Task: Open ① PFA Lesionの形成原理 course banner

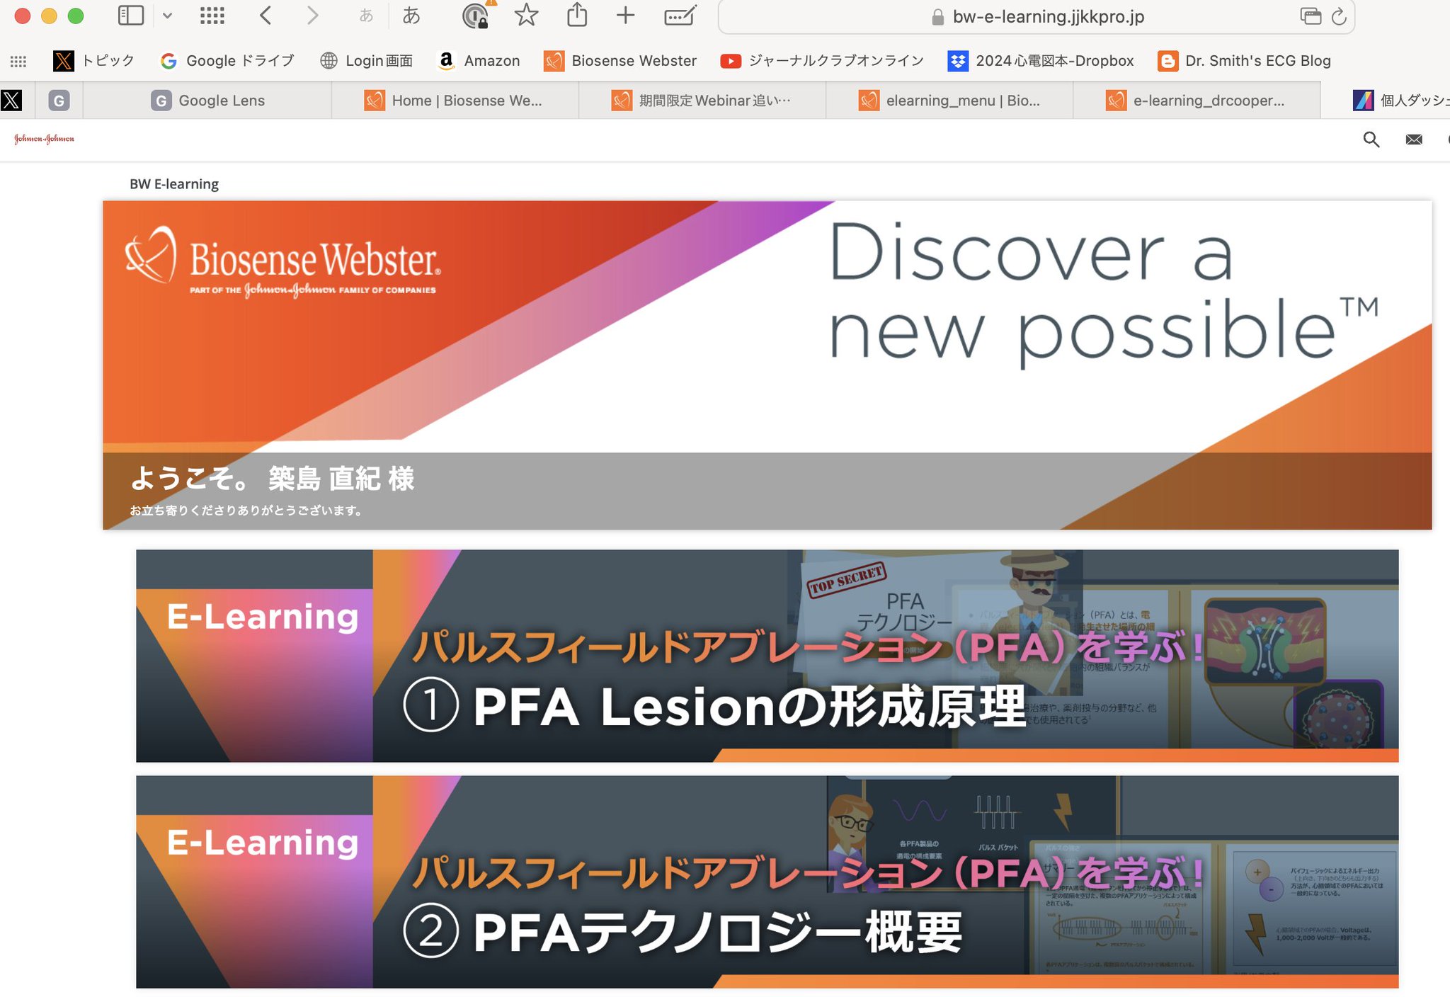Action: click(767, 656)
